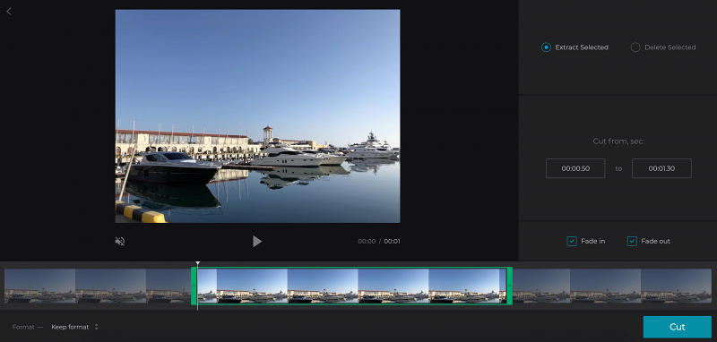Click the white playhead marker on timeline

[x=197, y=264]
